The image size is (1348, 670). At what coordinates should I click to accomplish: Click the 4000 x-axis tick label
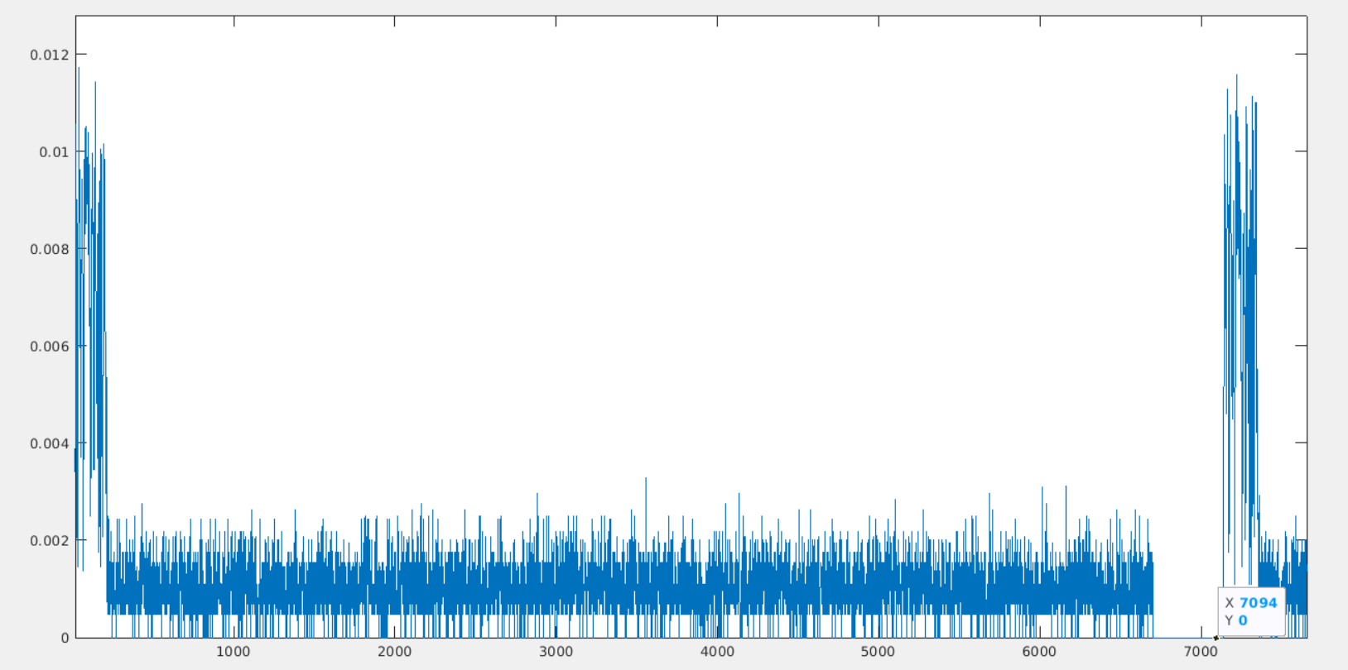point(717,652)
